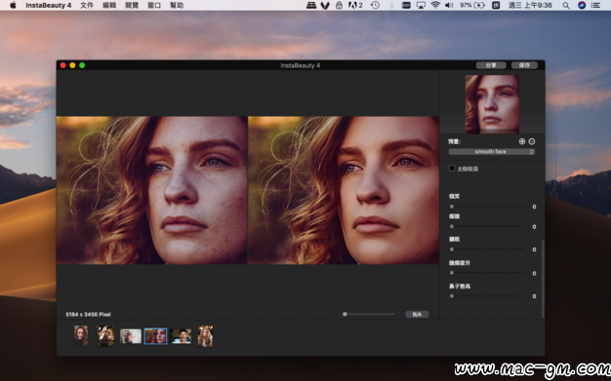Click the 0 value beside the 微笑 slider
Viewport: 611px width, 381px height.
(534, 207)
